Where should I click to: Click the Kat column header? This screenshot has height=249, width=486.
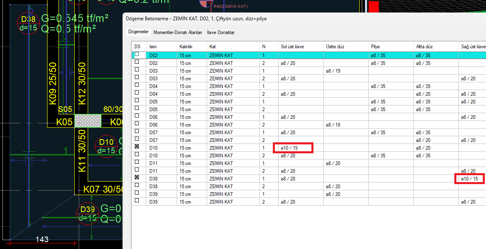coord(233,47)
